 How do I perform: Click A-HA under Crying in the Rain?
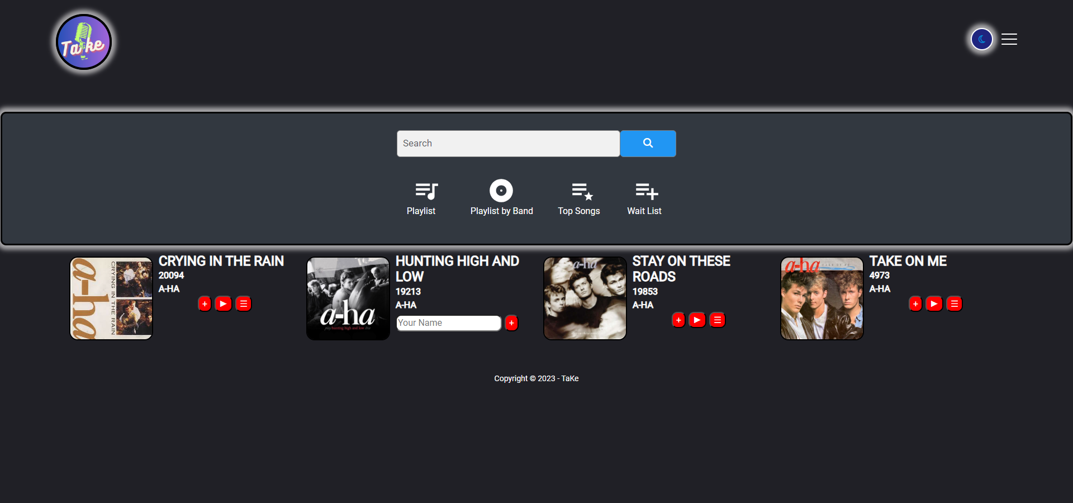point(169,289)
